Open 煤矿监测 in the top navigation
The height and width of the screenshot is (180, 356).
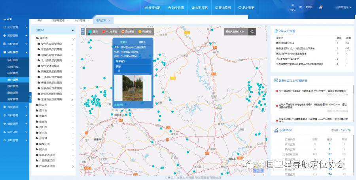199,8
